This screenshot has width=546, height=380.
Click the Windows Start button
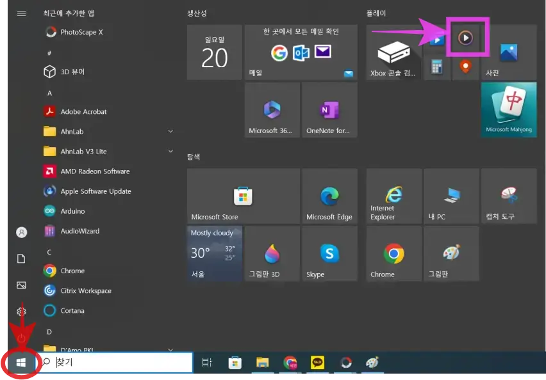[x=21, y=363]
